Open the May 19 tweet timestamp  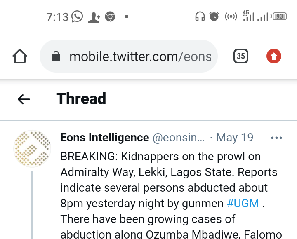pyautogui.click(x=235, y=138)
